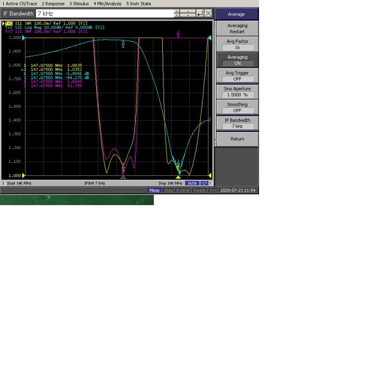Click the Ready status indicator
The height and width of the screenshot is (384, 374).
(x=200, y=191)
